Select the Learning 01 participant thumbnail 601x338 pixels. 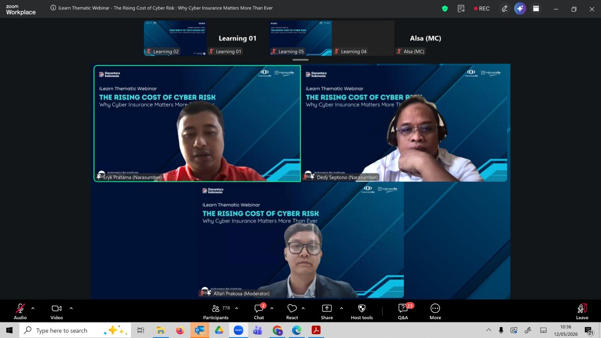click(x=238, y=38)
